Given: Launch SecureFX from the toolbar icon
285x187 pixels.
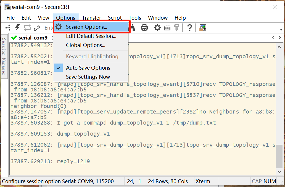Looking at the screenshot, I should click(202, 27).
